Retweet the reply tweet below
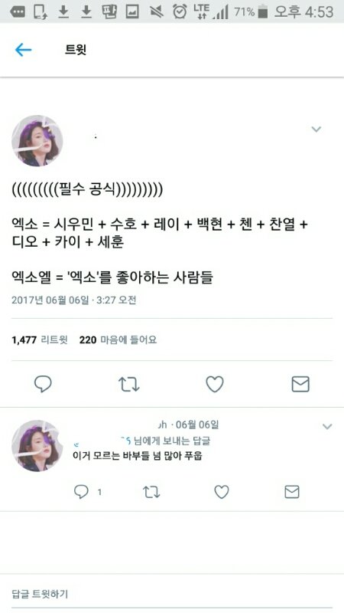344x613 pixels. pos(151,492)
